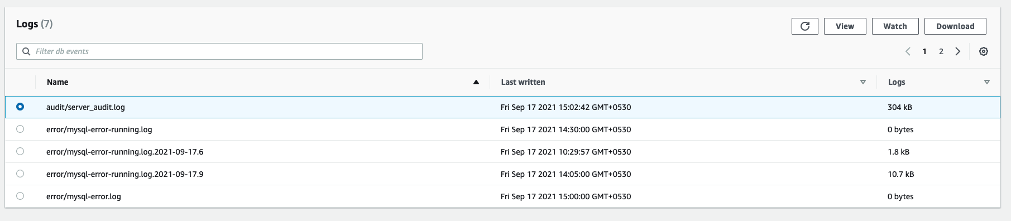This screenshot has width=1011, height=221.
Task: Choose mysql-error-running.log.2021-09-17.9 radio button
Action: (20, 174)
